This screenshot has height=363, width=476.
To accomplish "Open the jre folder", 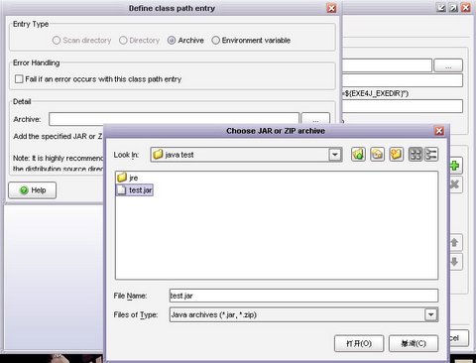I will [128, 178].
